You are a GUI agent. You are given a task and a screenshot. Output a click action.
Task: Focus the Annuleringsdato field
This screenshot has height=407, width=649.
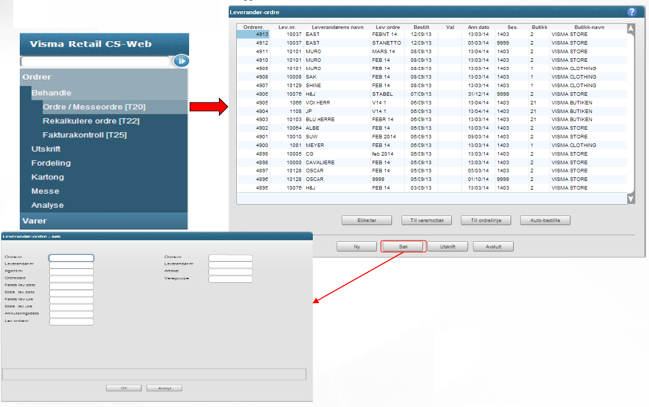[x=71, y=315]
